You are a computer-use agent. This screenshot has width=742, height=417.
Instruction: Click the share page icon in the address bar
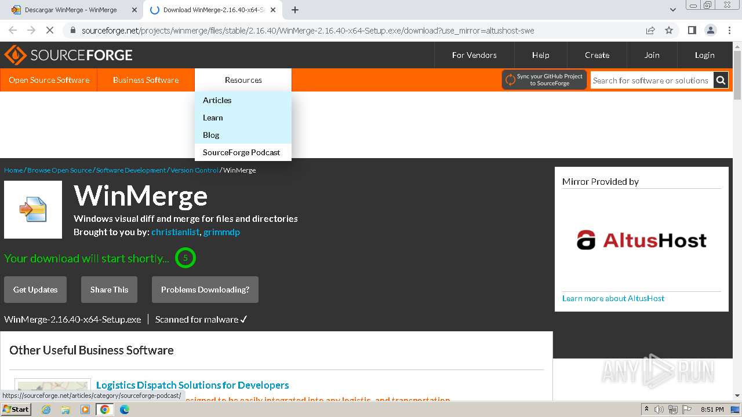(x=650, y=30)
